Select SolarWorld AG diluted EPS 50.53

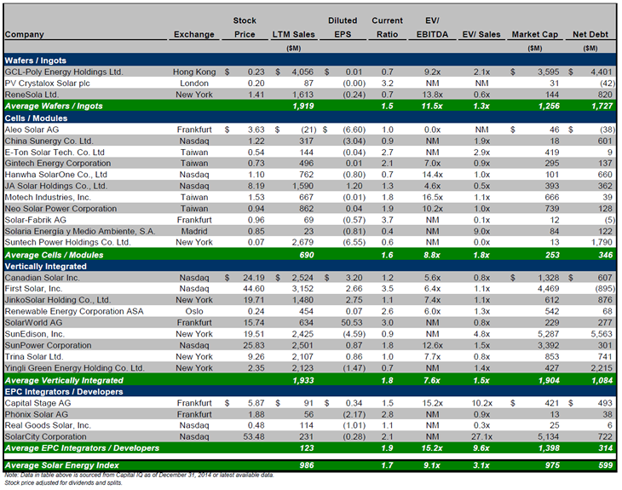[351, 323]
